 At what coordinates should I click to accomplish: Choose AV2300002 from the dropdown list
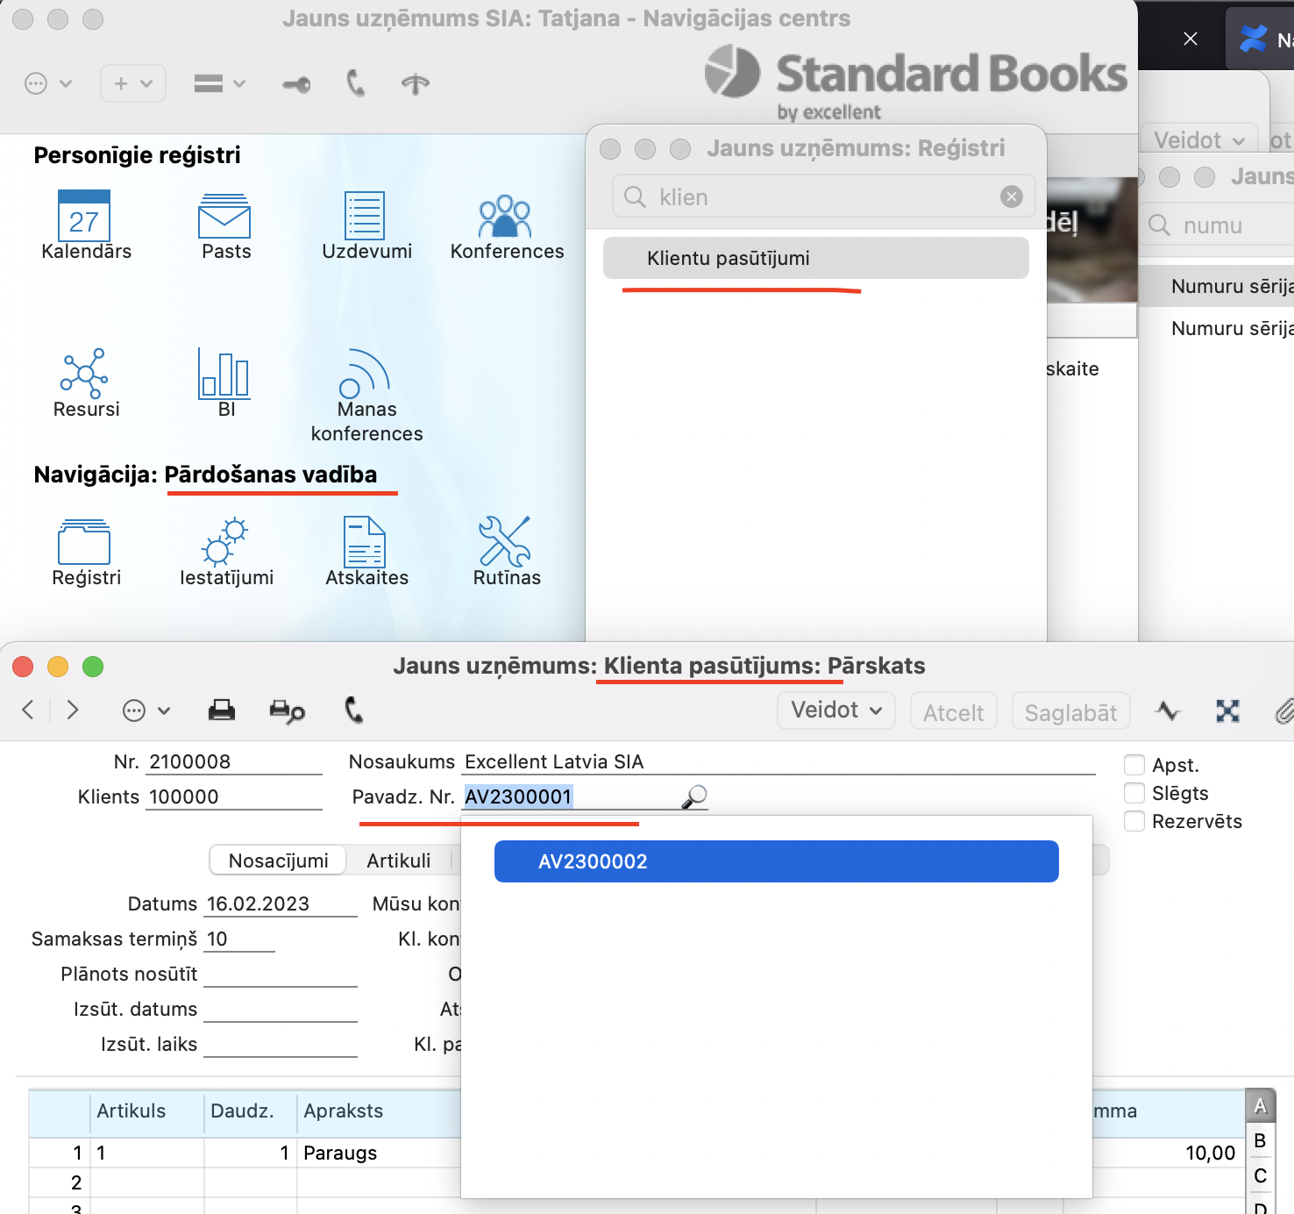tap(776, 861)
